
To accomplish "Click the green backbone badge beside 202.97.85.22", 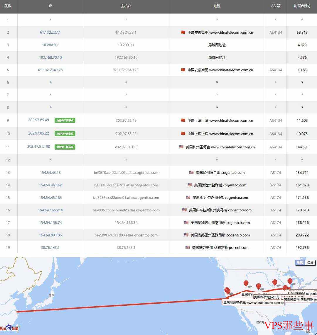I will [65, 134].
